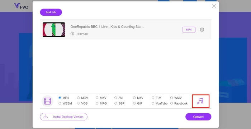The height and width of the screenshot is (129, 251).
Task: Select the 3GP format radio button
Action: (116, 103)
